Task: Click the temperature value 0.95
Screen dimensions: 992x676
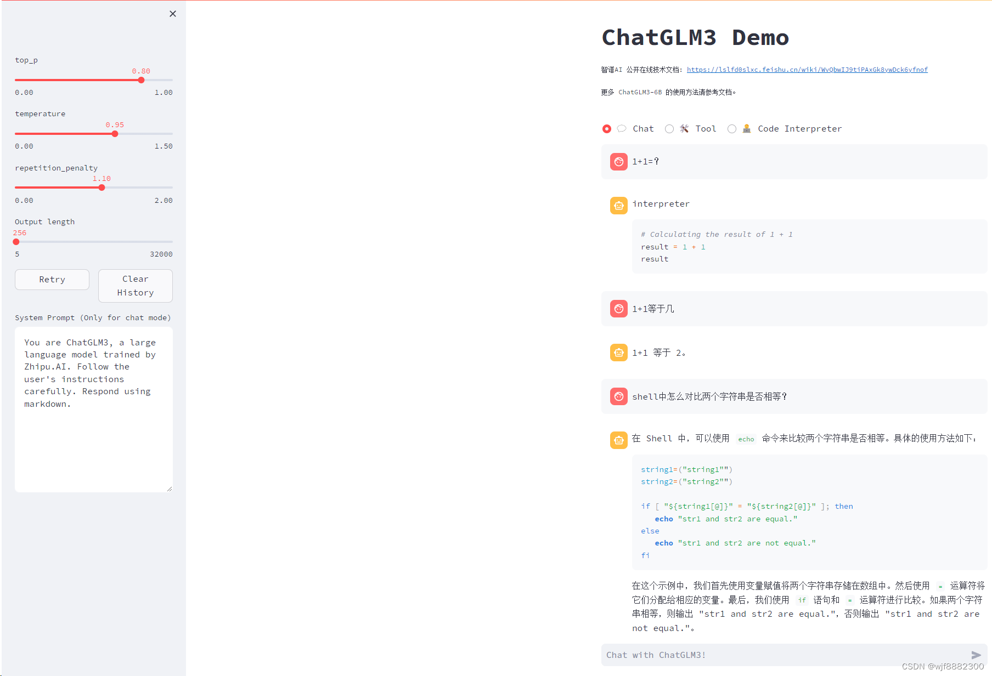Action: 115,125
